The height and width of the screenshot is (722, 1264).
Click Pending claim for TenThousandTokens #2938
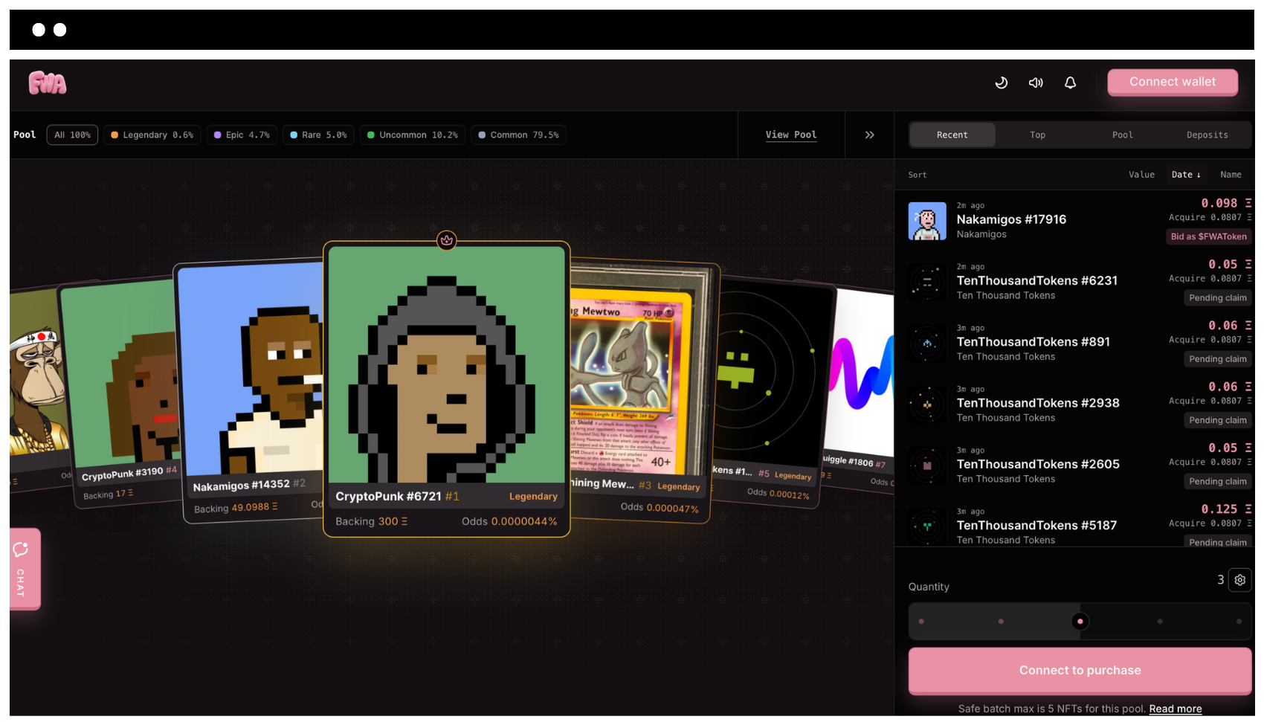1217,420
